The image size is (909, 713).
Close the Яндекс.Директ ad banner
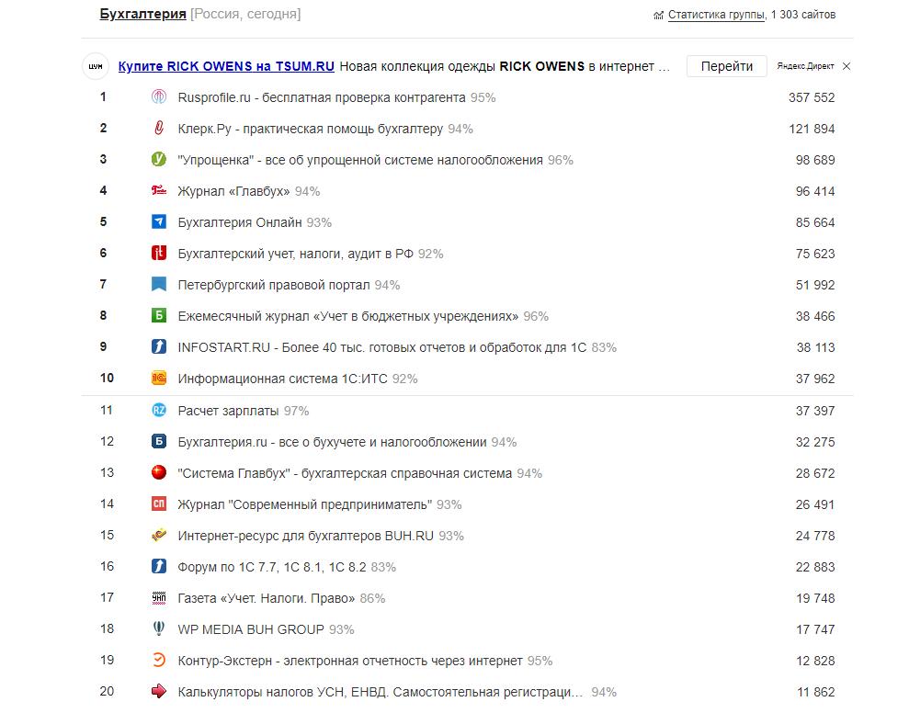point(847,66)
